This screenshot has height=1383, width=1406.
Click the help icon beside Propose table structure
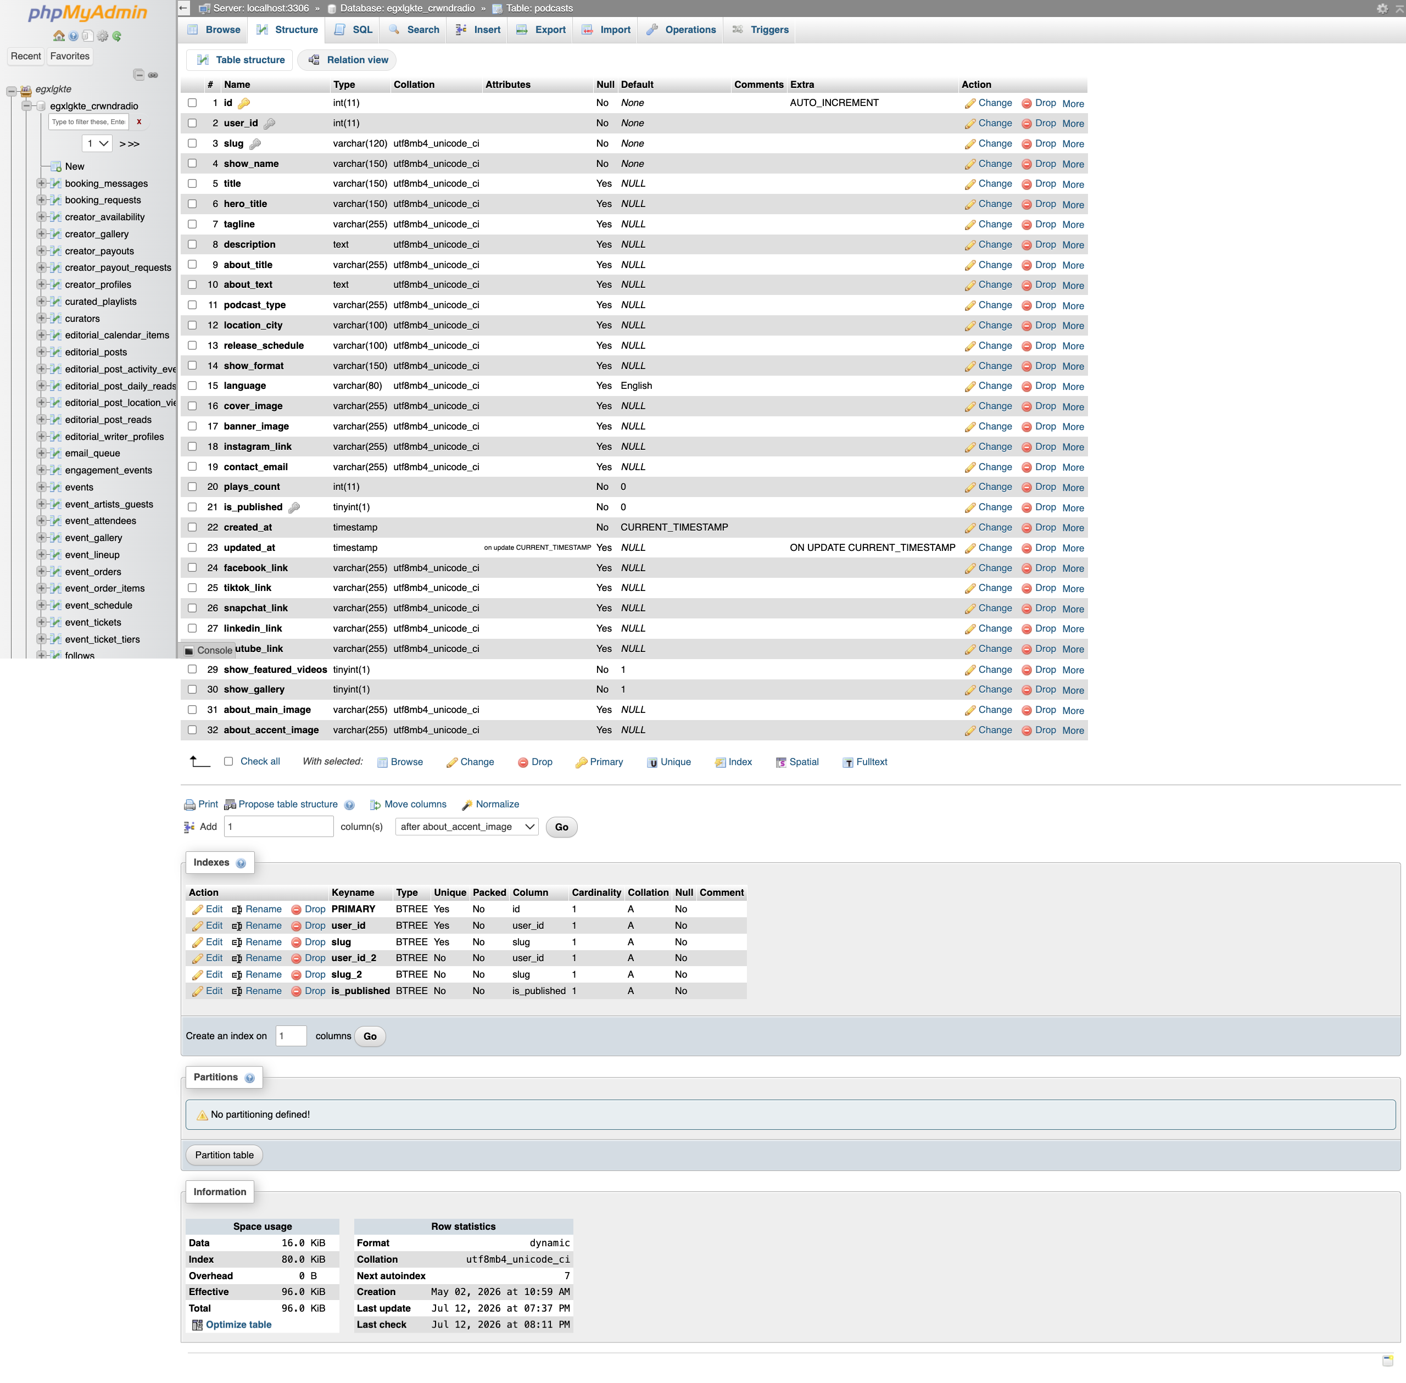tap(349, 805)
